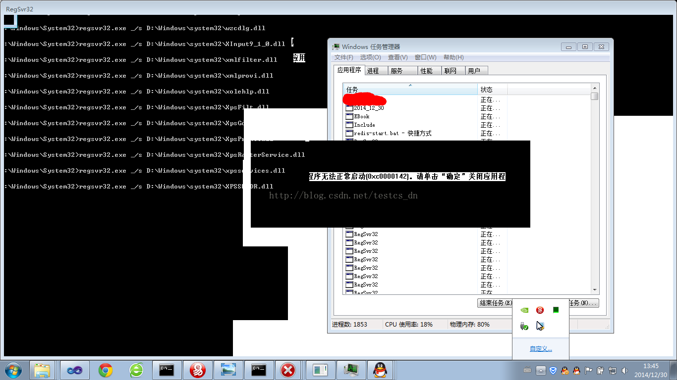Open the 文件(F) menu
This screenshot has height=380, width=677.
(343, 57)
